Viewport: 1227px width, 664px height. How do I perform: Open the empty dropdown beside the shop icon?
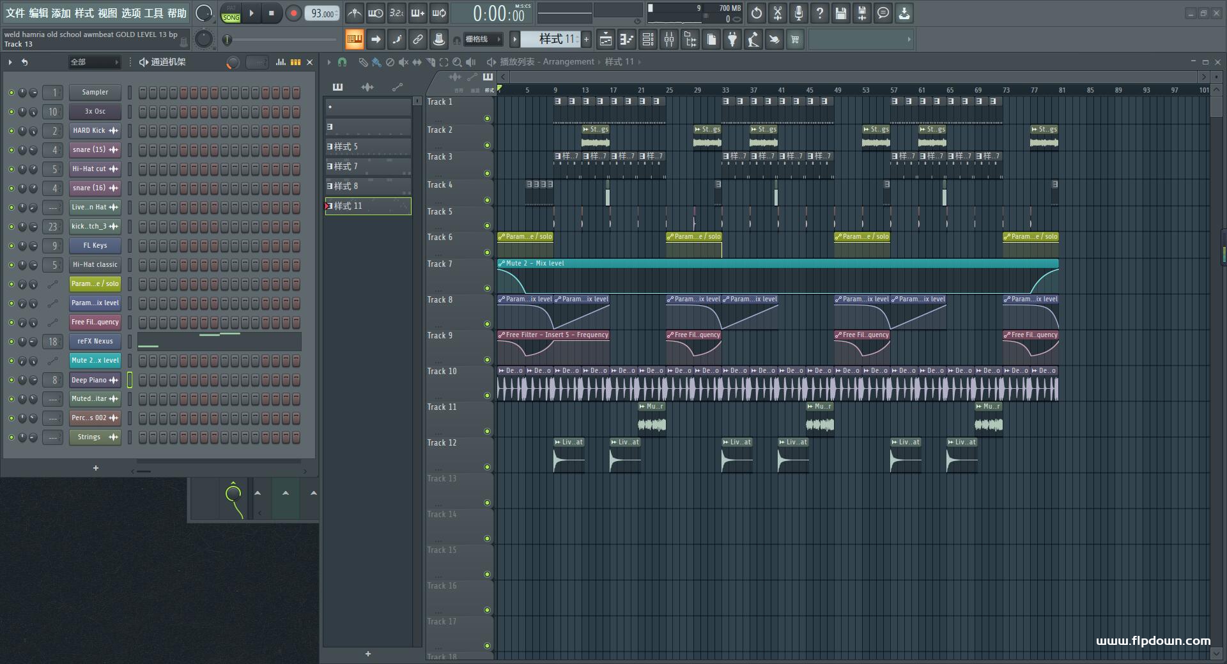click(860, 40)
